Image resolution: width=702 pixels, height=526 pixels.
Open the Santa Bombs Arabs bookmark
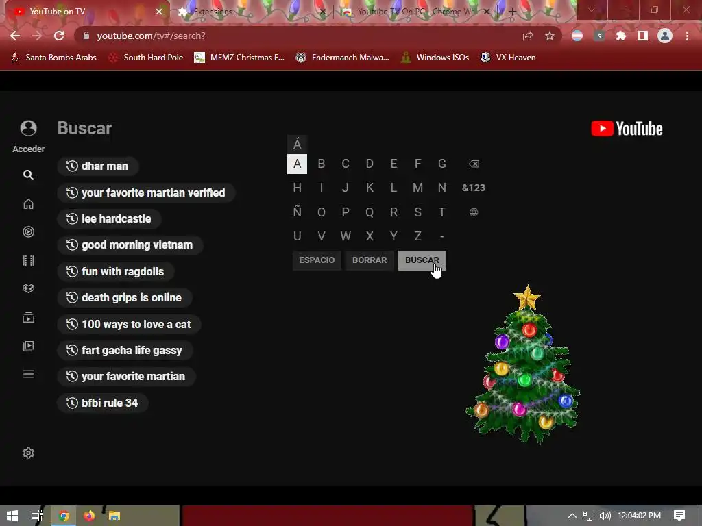pyautogui.click(x=53, y=58)
